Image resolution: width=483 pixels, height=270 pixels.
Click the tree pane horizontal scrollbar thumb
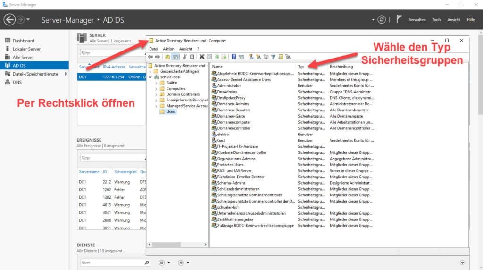coord(167,245)
